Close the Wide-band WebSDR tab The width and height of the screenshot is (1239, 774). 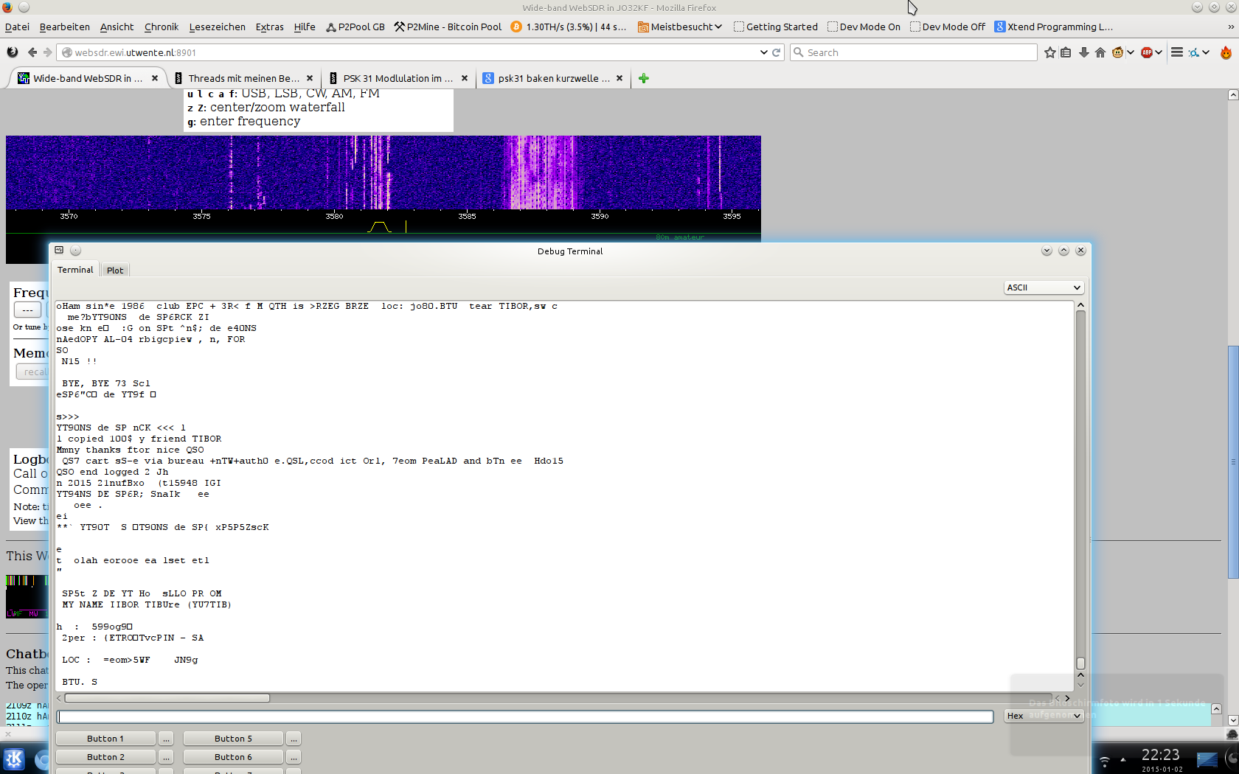pos(155,78)
